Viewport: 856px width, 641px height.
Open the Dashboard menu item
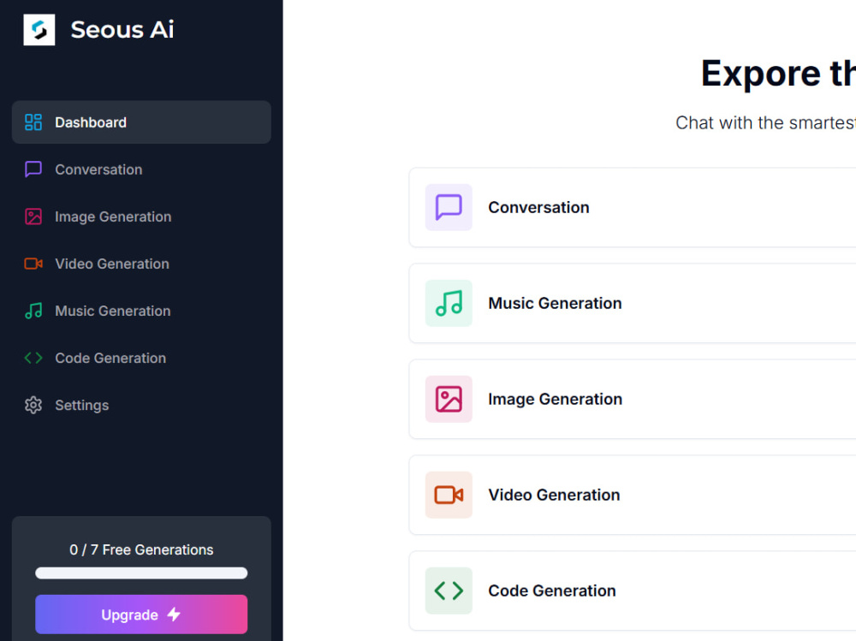(x=141, y=122)
